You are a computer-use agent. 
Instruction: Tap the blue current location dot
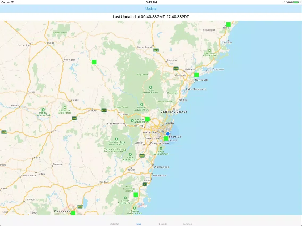coord(168,134)
